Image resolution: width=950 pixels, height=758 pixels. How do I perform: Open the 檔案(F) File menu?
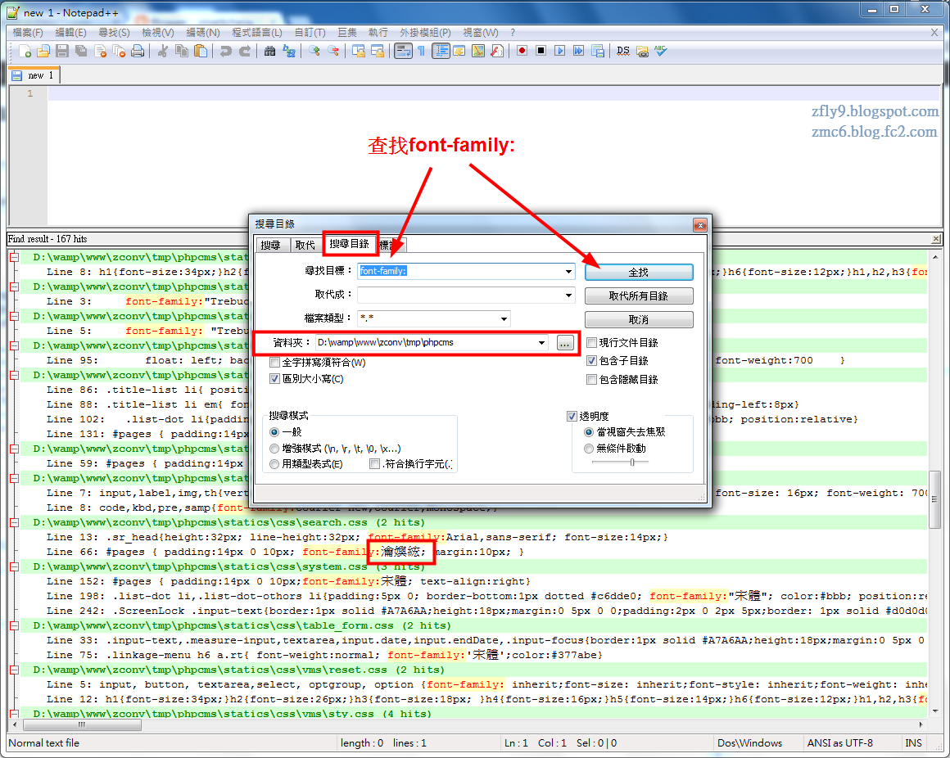(x=28, y=33)
